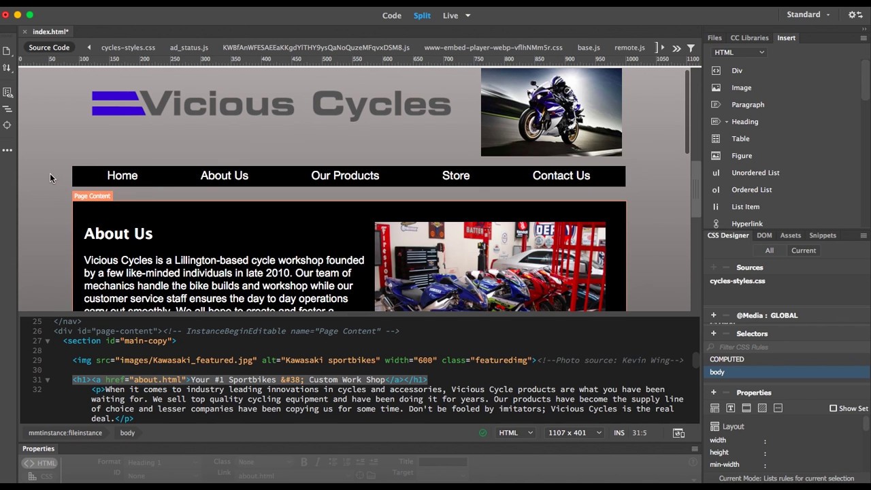This screenshot has height=490, width=871.
Task: Open the Live view options dropdown arrow
Action: pyautogui.click(x=467, y=16)
